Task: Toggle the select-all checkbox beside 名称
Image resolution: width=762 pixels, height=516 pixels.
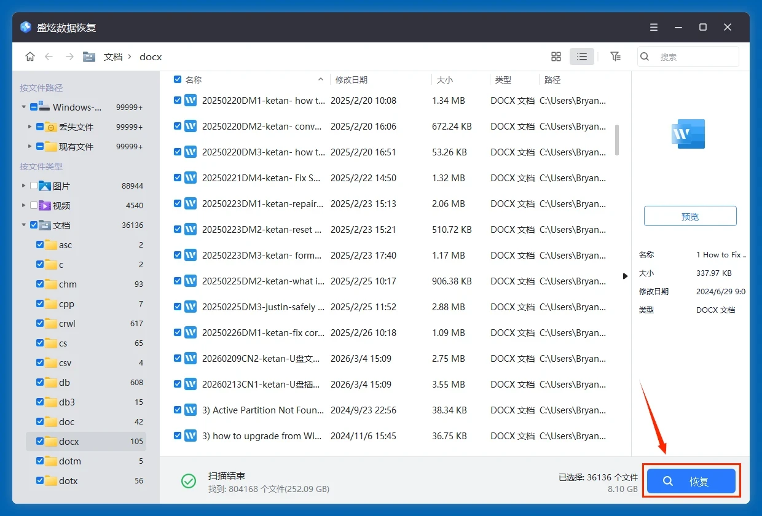Action: (178, 80)
